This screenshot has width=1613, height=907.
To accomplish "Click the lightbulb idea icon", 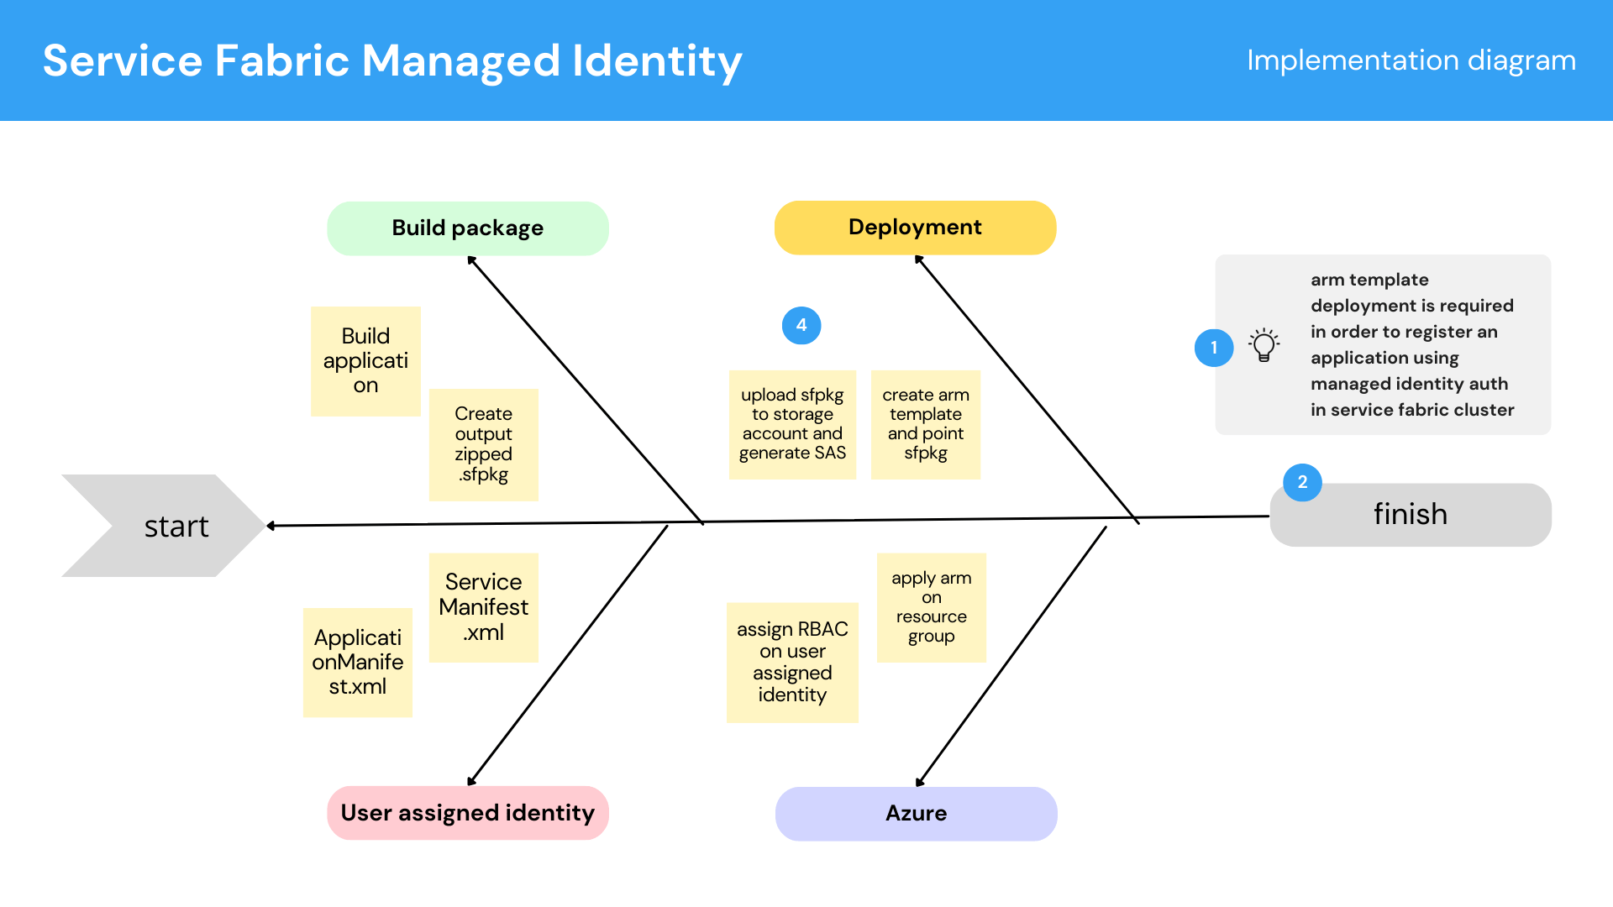I will pos(1264,345).
